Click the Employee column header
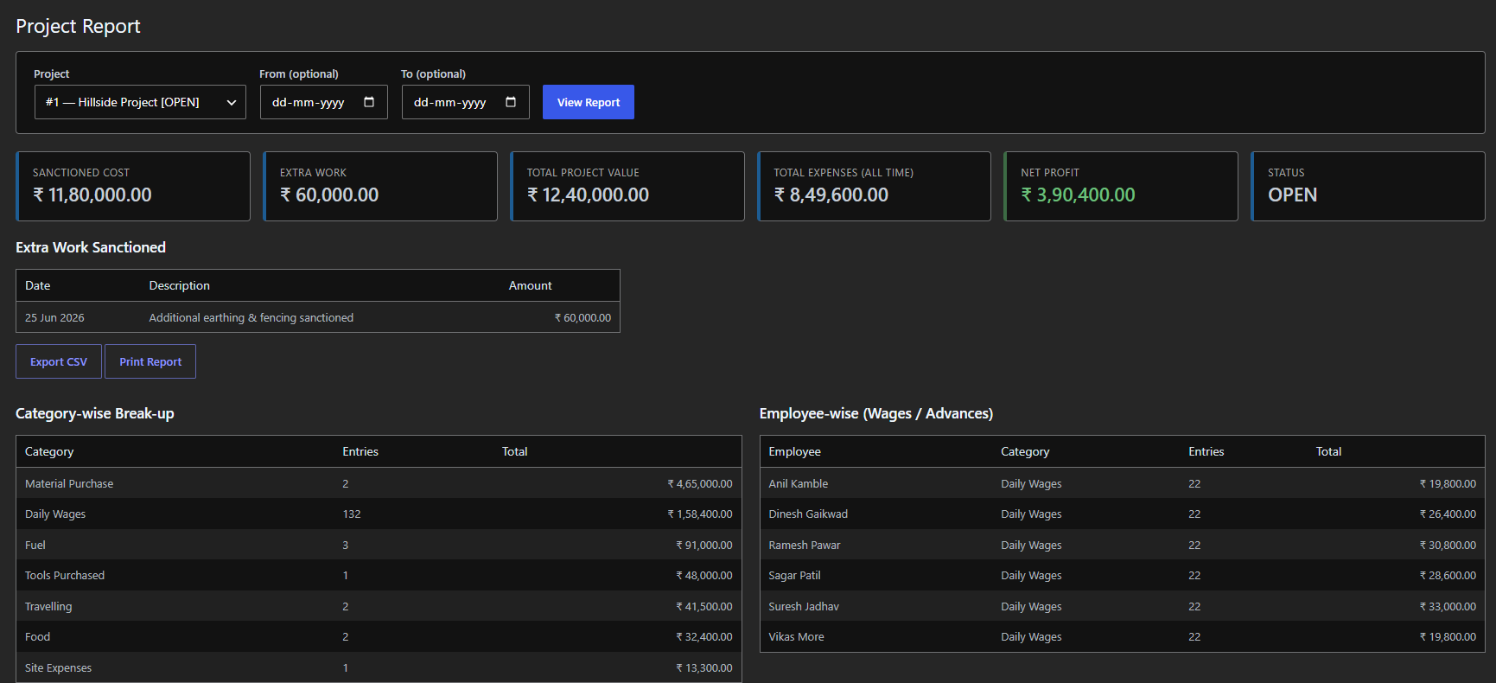The image size is (1496, 683). point(794,451)
